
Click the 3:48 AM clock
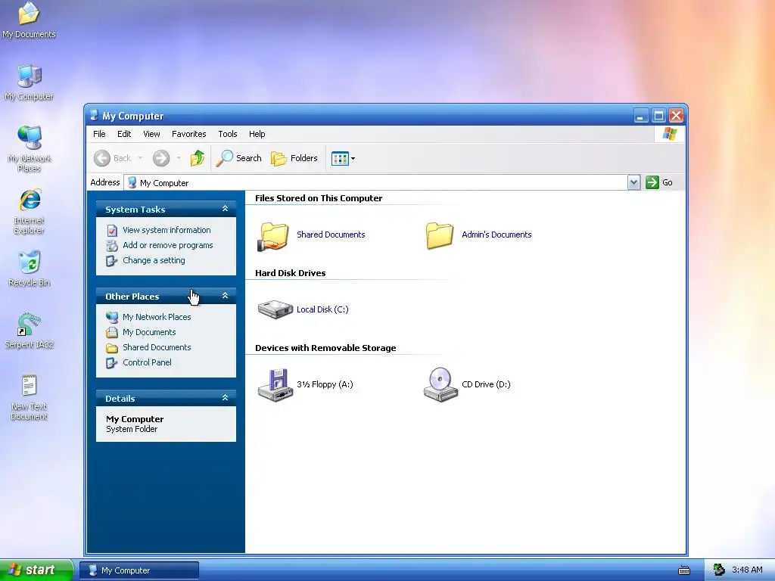pos(747,570)
